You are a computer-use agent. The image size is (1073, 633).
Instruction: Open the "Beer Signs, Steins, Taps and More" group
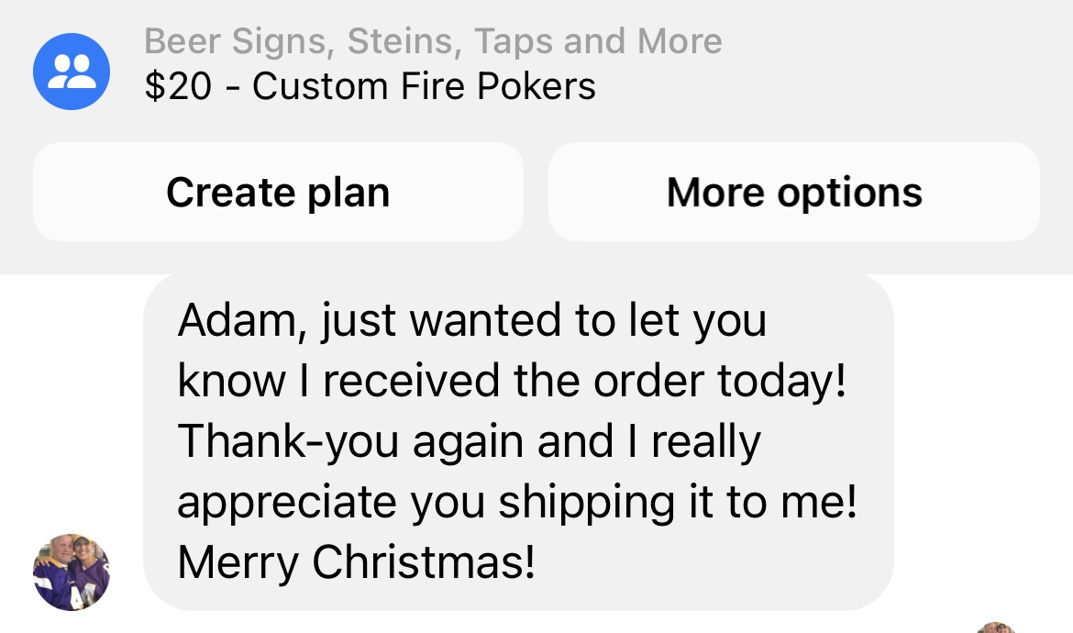click(433, 41)
